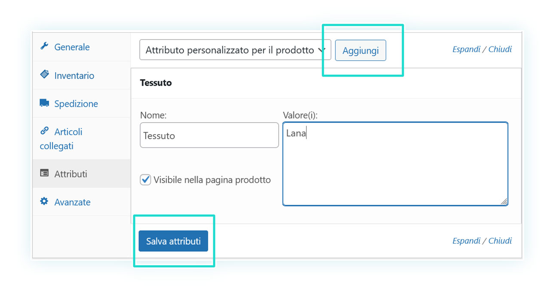Click the wrench icon beside Generale

pyautogui.click(x=44, y=46)
